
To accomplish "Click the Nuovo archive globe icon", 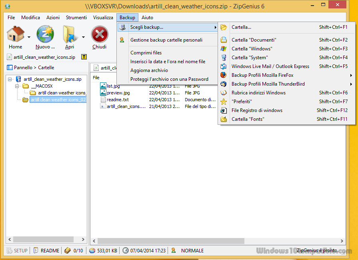I will pos(45,35).
